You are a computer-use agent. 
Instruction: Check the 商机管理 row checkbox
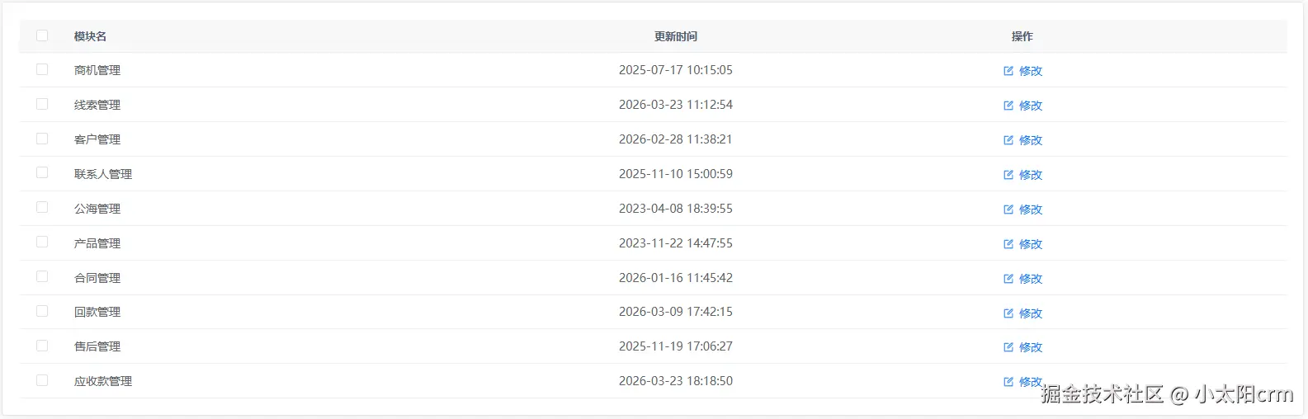tap(42, 70)
